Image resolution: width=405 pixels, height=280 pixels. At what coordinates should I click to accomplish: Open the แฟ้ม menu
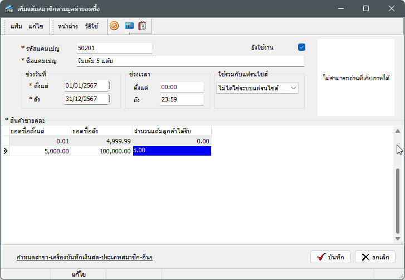point(17,26)
